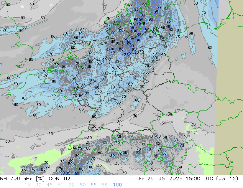Select the 'ICON-D2' model name label

pyautogui.click(x=59, y=179)
